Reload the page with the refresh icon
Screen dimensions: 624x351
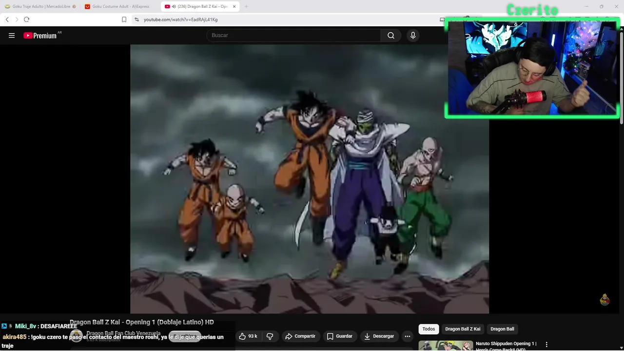pyautogui.click(x=26, y=19)
